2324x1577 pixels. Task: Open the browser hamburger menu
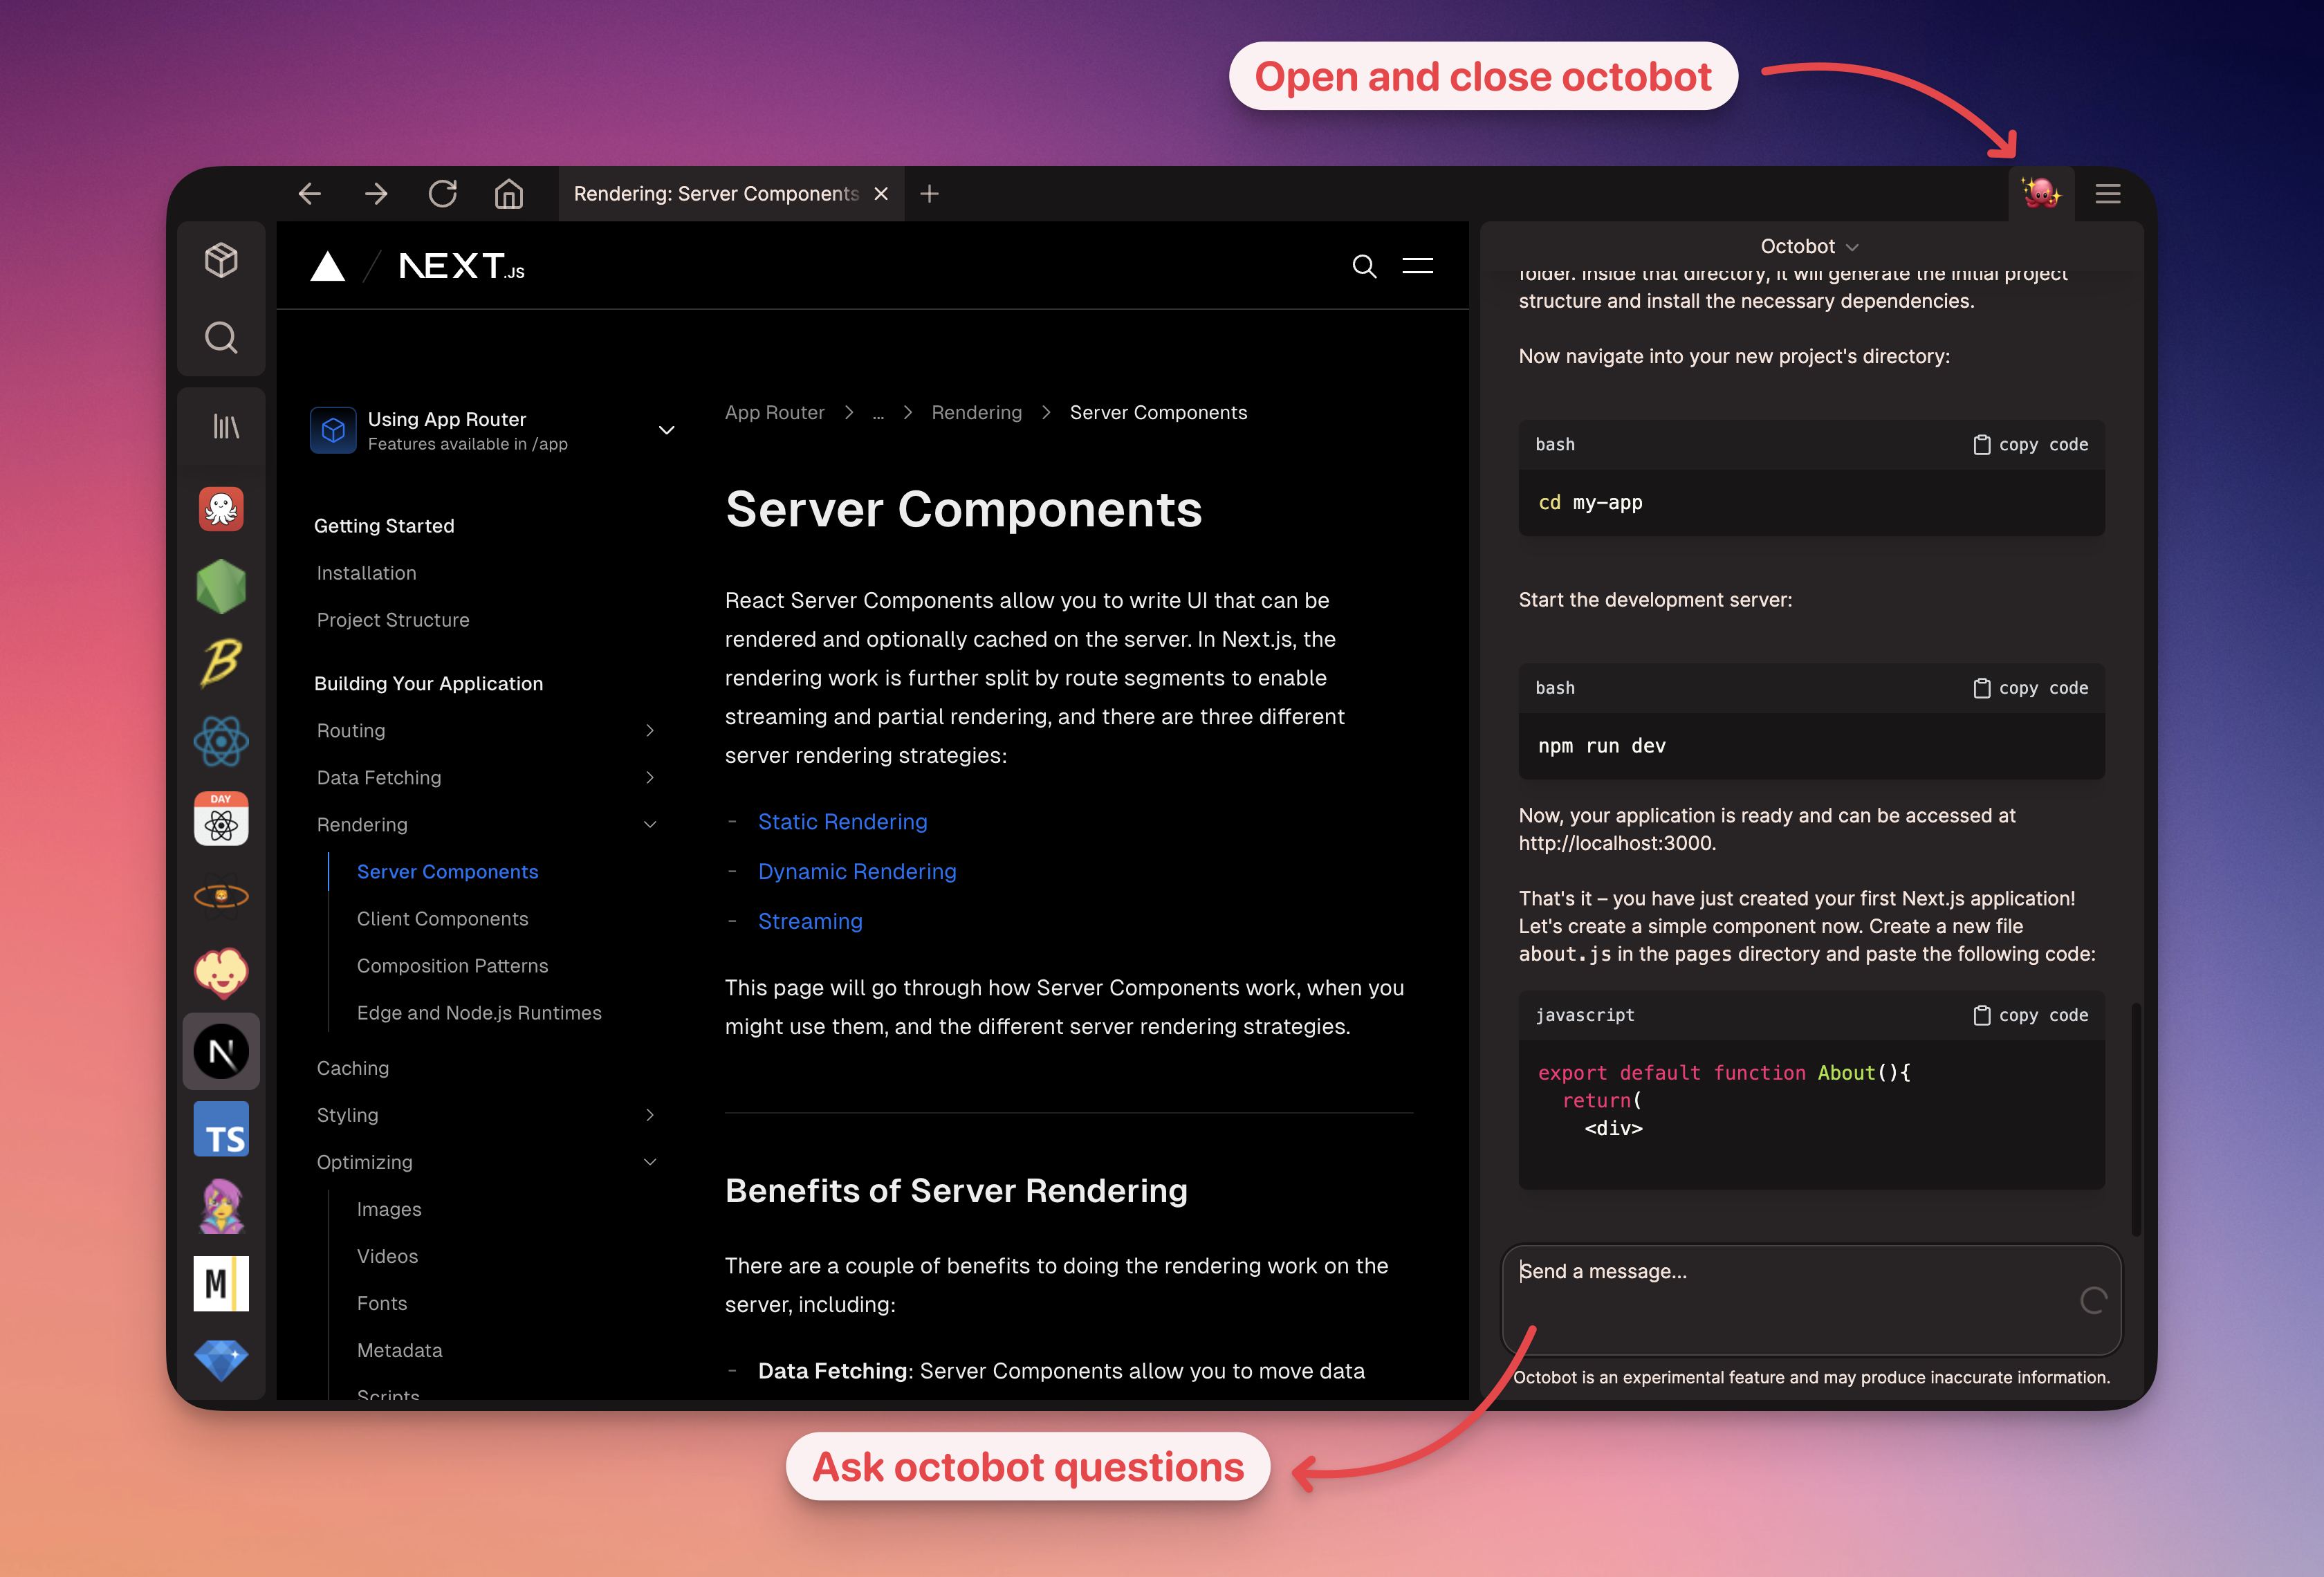coord(2108,193)
